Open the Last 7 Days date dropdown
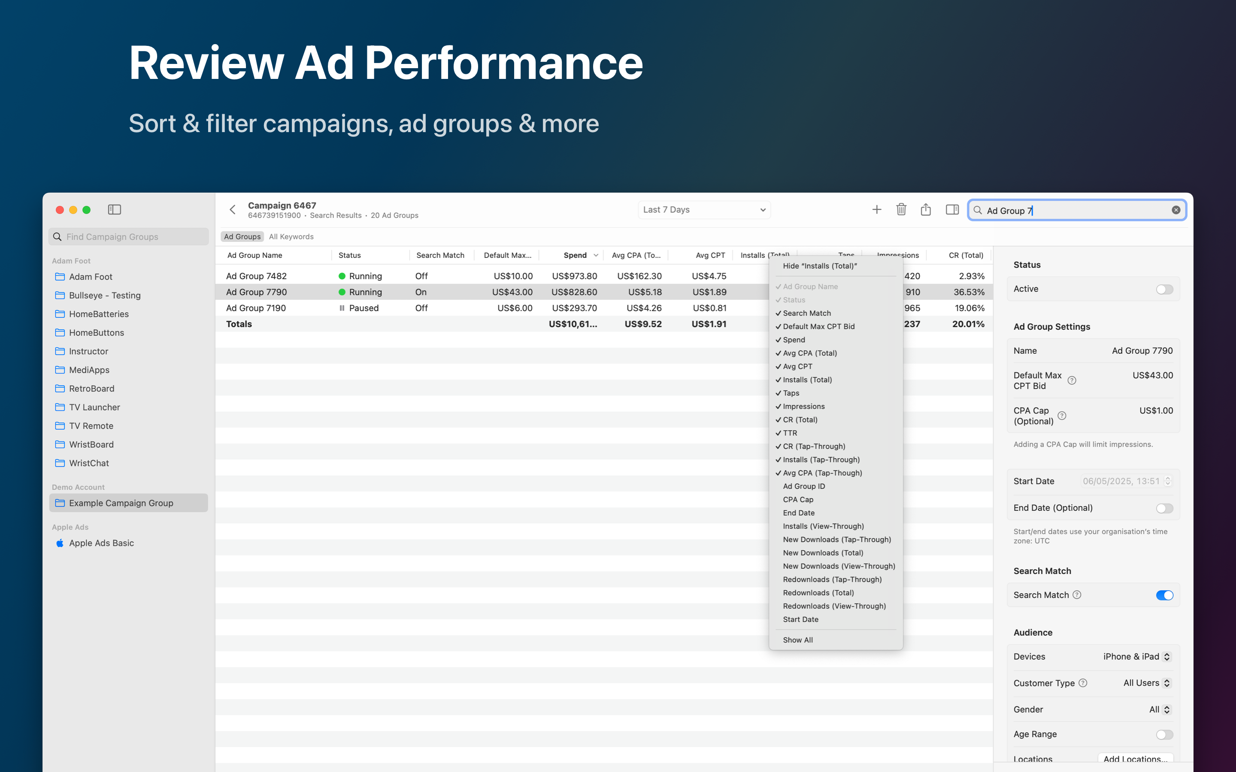The height and width of the screenshot is (772, 1236). (704, 210)
